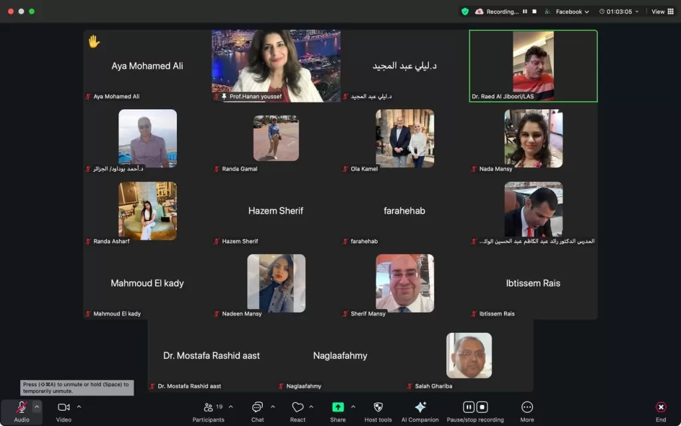Image resolution: width=681 pixels, height=426 pixels.
Task: Unmute the microphone via Audio button
Action: [x=21, y=407]
